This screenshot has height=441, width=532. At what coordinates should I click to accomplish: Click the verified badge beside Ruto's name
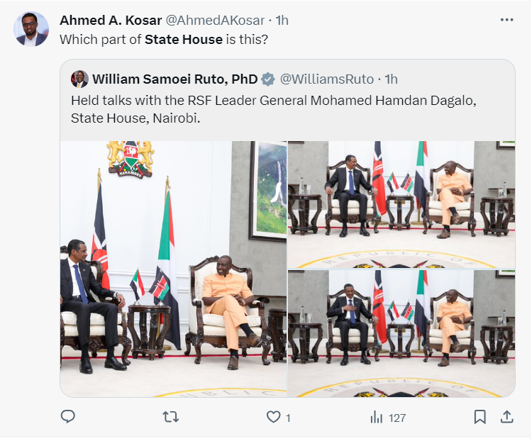[269, 78]
